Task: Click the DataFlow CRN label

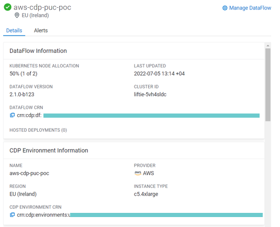Action: coord(26,107)
